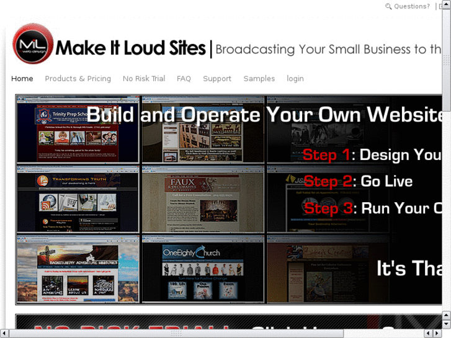This screenshot has width=451, height=338.
Task: Select the Faux & Decorative site thumbnail
Action: click(x=203, y=199)
